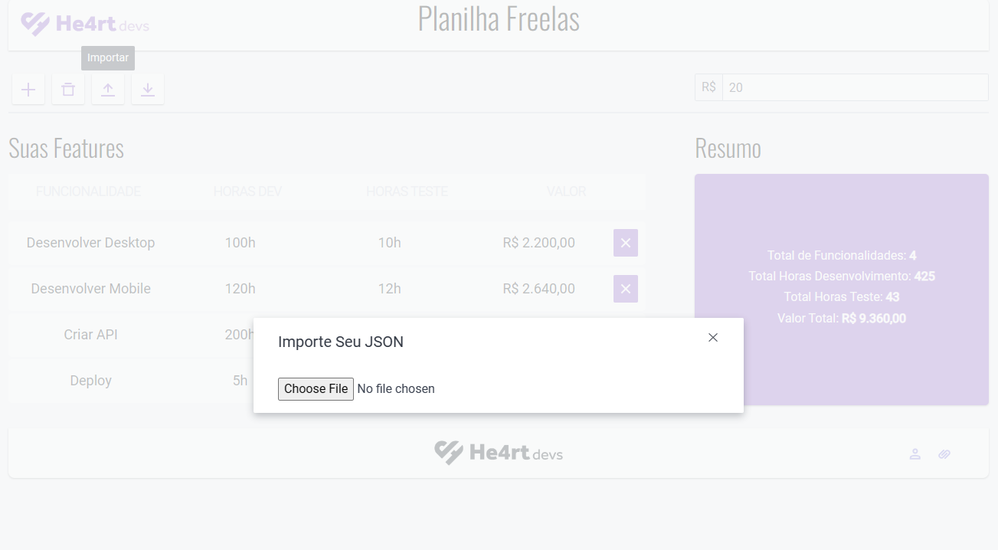The height and width of the screenshot is (550, 998).
Task: Select the user profile icon in the footer
Action: coord(915,453)
